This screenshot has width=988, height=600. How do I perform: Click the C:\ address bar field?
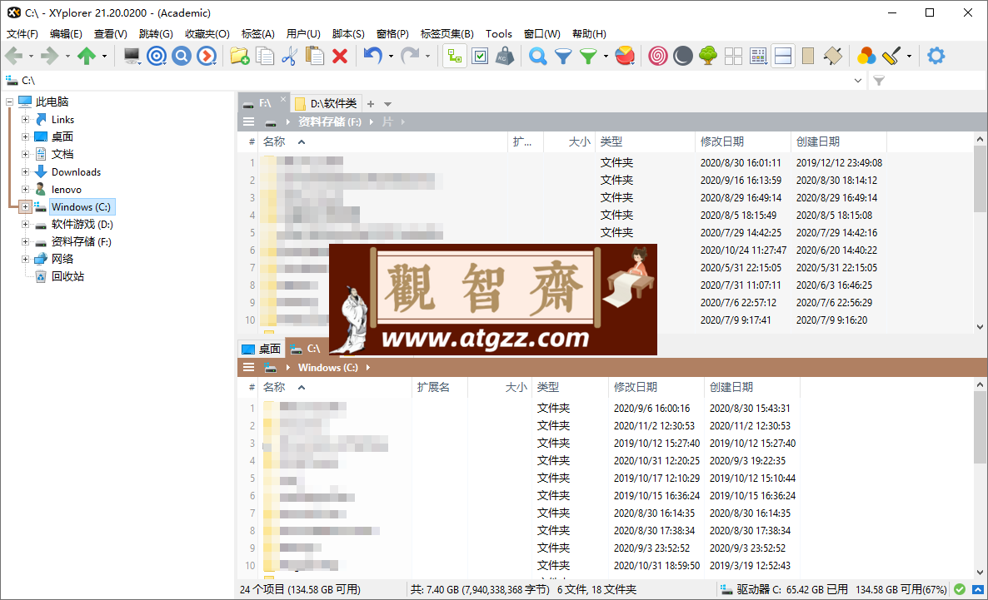(435, 81)
